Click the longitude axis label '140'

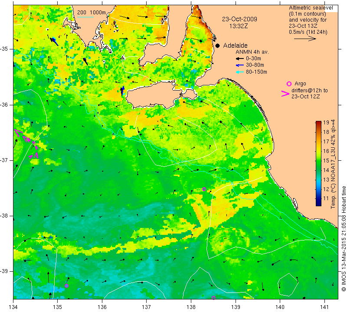280,307
